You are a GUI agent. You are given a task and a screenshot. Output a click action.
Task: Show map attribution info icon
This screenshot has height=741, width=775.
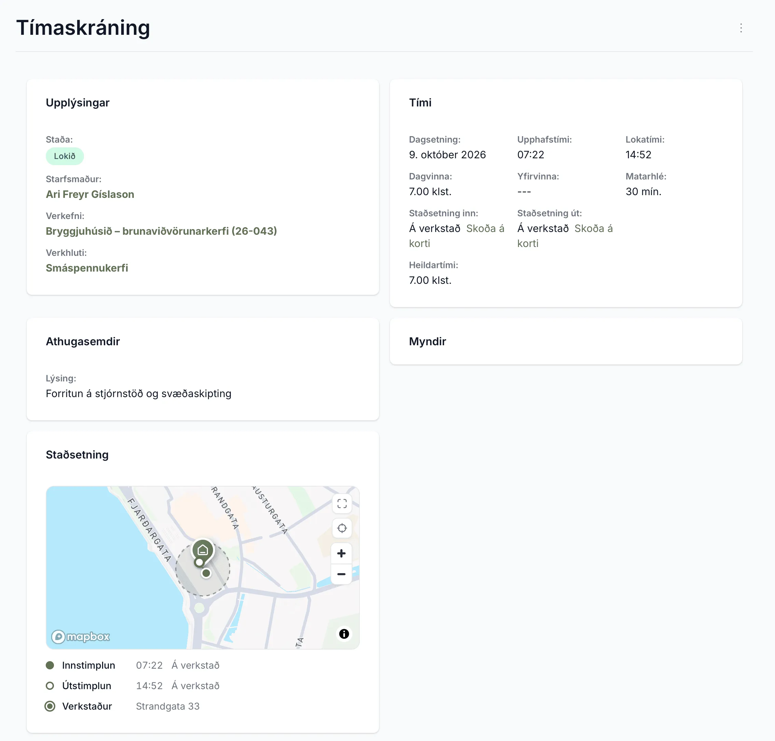pyautogui.click(x=344, y=634)
